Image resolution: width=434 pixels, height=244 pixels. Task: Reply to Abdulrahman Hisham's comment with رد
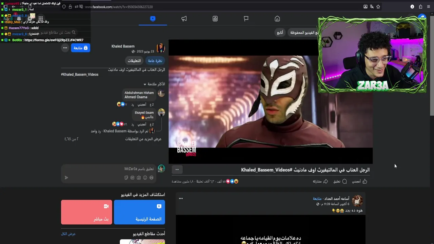pyautogui.click(x=133, y=104)
